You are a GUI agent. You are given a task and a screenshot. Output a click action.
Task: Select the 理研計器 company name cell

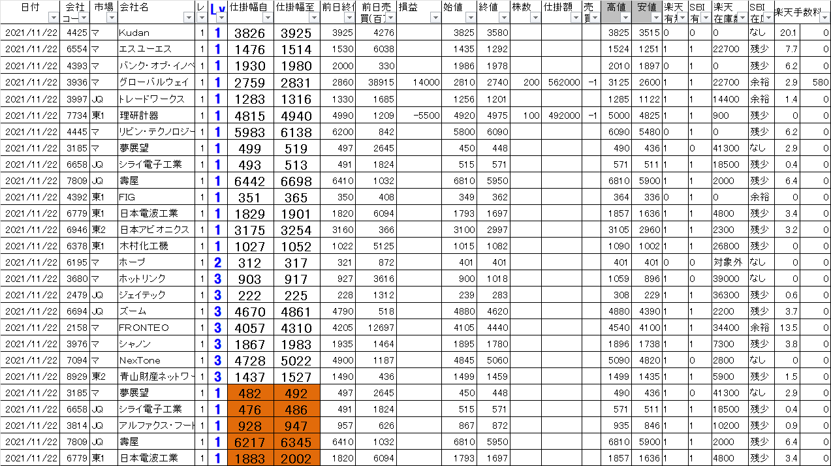coord(157,115)
